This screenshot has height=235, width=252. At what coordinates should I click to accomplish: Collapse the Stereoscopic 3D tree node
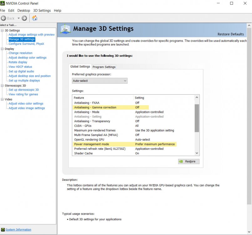(2, 86)
